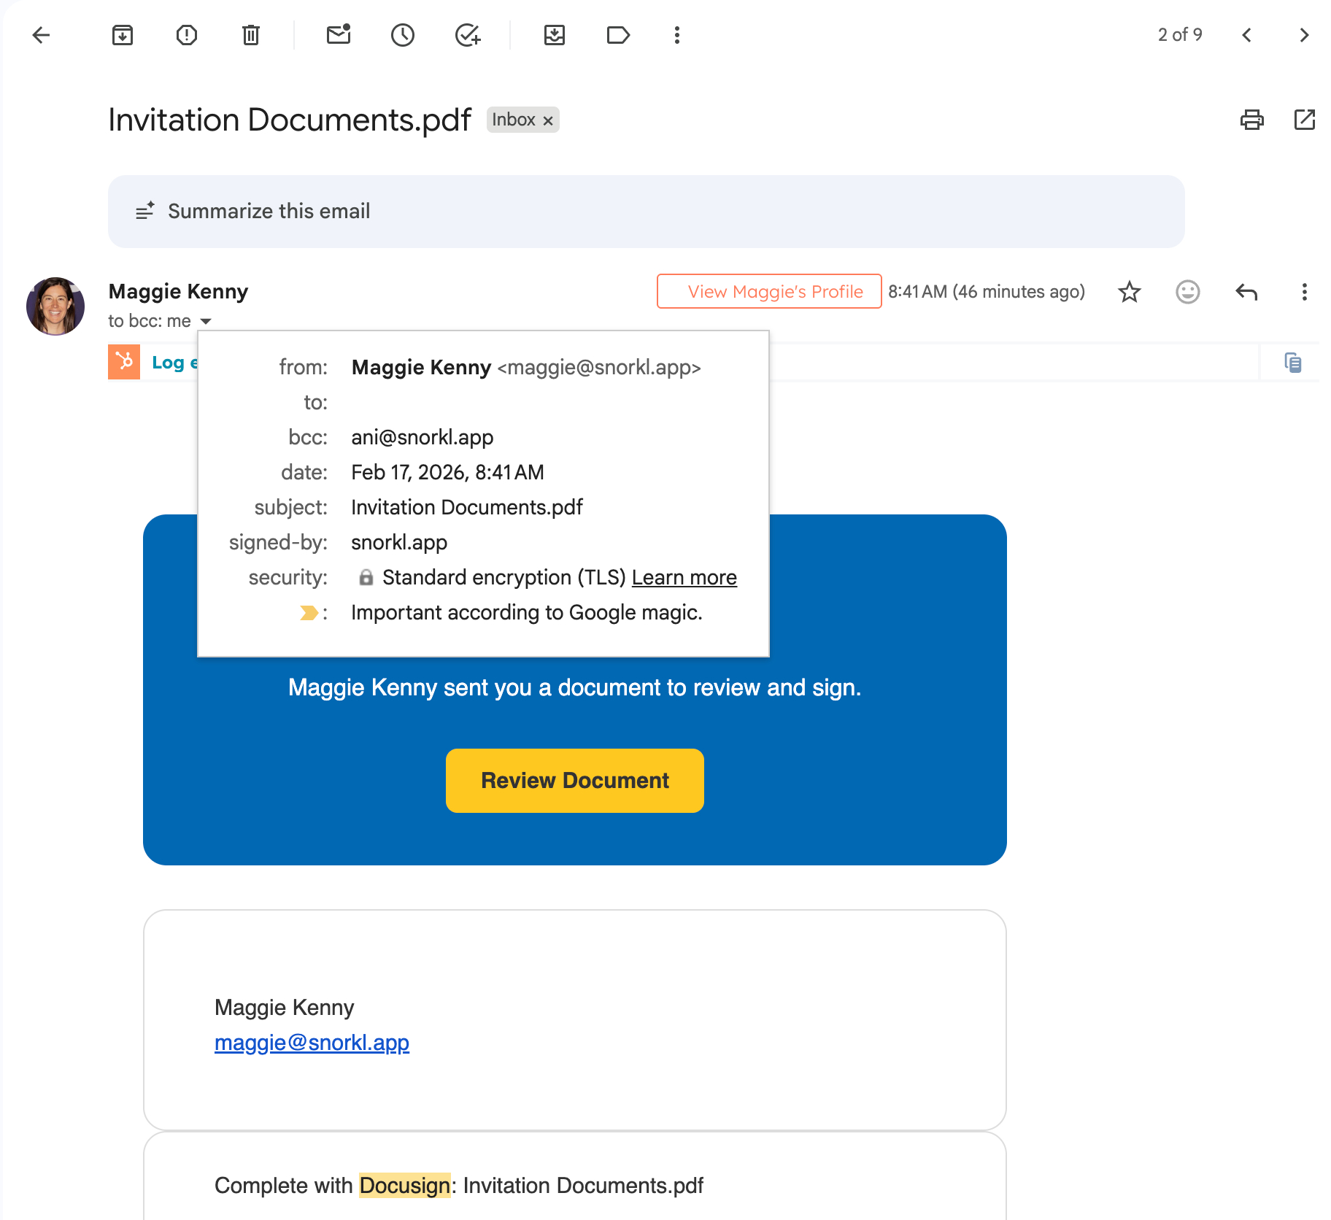
Task: Click the Review Document button
Action: tap(574, 781)
